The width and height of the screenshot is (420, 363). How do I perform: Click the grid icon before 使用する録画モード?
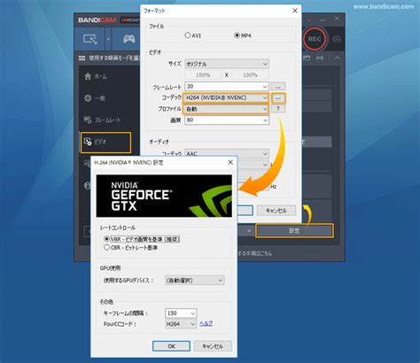[x=82, y=58]
